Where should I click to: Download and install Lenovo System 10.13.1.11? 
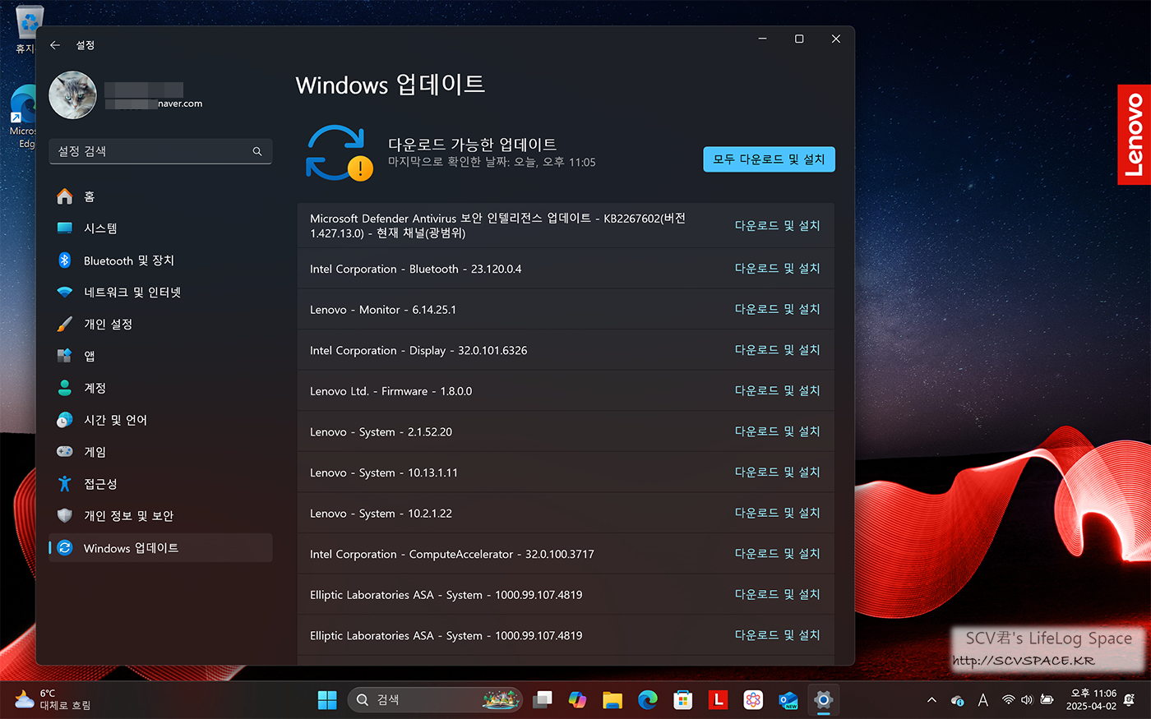[777, 472]
